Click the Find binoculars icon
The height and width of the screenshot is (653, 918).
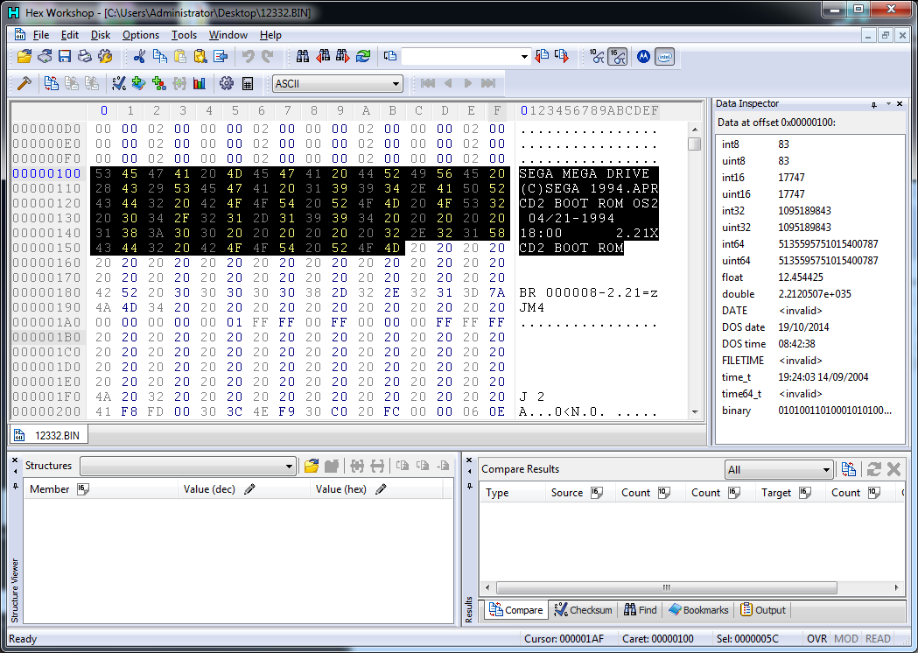click(303, 56)
